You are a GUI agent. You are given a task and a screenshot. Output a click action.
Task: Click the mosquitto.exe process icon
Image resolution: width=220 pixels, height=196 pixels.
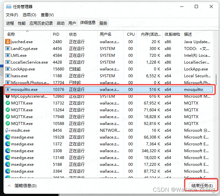[x=8, y=89]
